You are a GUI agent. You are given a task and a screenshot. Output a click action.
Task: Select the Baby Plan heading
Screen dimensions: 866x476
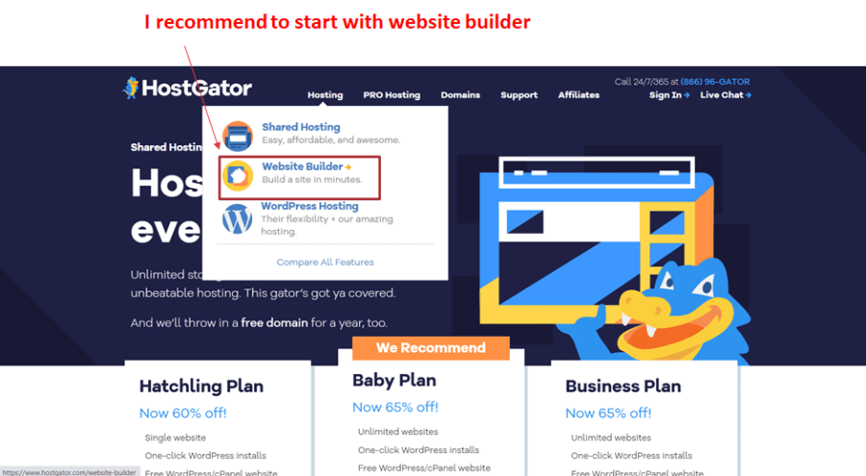tap(395, 381)
